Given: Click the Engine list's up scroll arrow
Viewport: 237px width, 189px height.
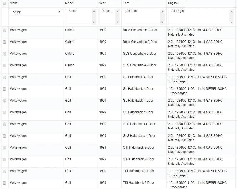Looking at the screenshot, I should click(232, 11).
